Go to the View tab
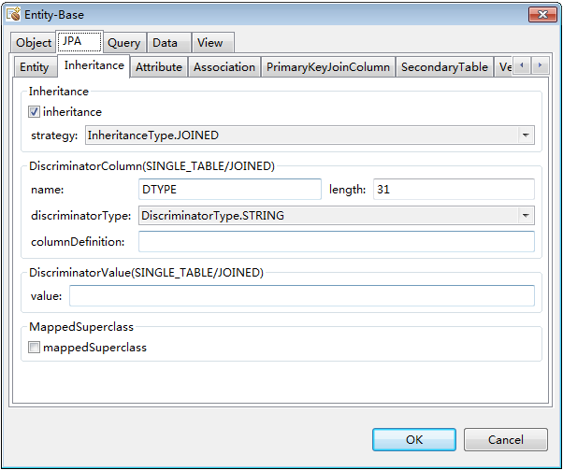 (210, 43)
